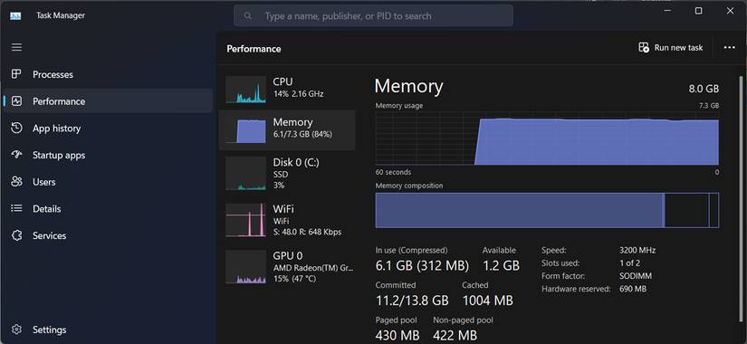
Task: Click the Cached 1004 MB value
Action: [488, 301]
